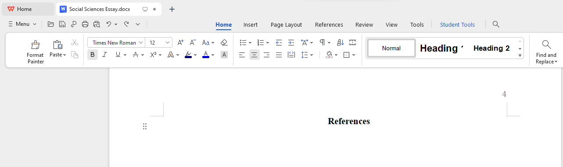The height and width of the screenshot is (167, 563).
Task: Click the Save icon in quick toolbar
Action: point(62,24)
